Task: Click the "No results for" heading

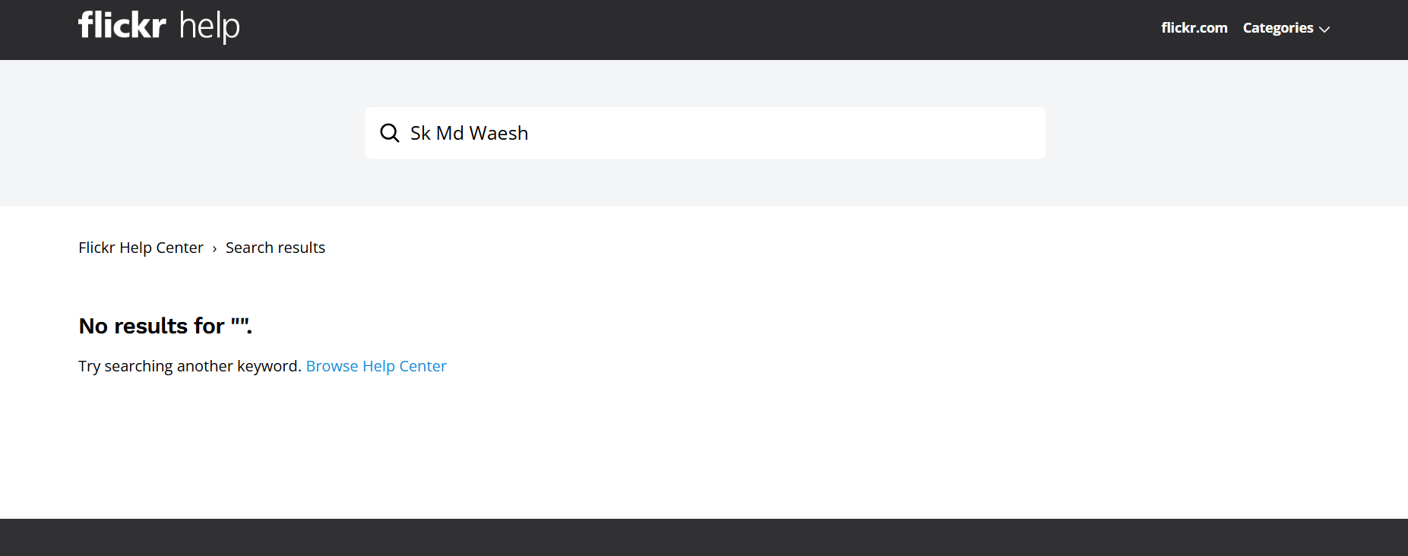Action: 151,326
